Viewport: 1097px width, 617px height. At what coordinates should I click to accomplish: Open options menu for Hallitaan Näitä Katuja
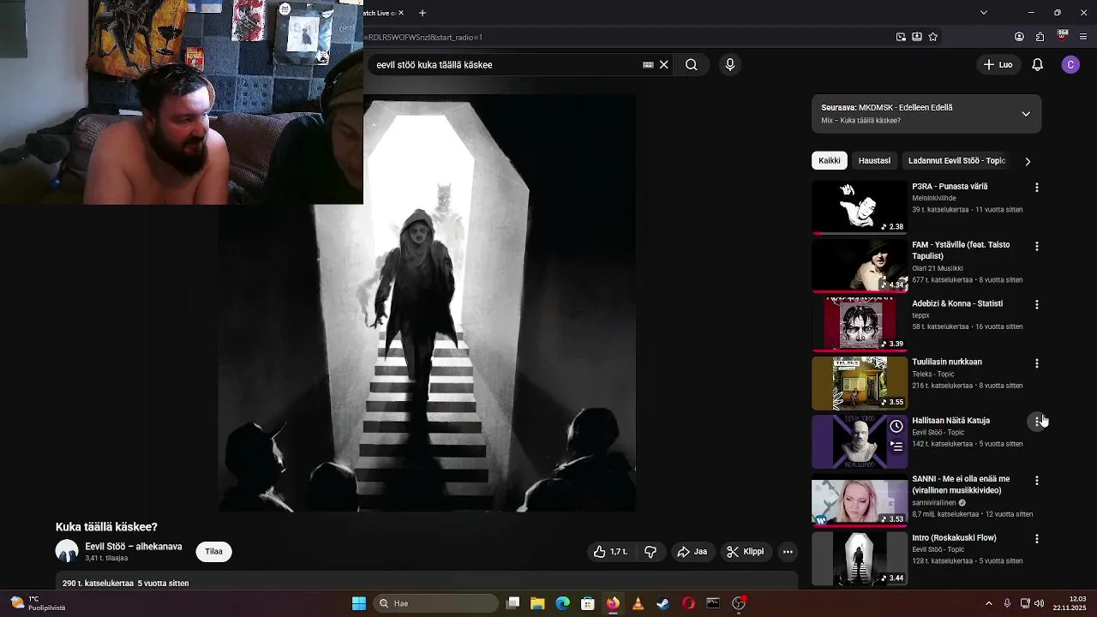pos(1037,421)
